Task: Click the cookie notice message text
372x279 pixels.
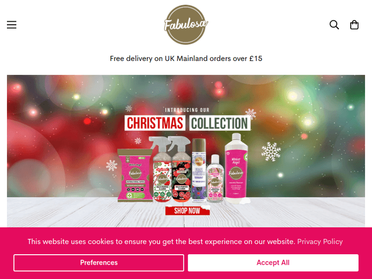Action: [x=161, y=241]
